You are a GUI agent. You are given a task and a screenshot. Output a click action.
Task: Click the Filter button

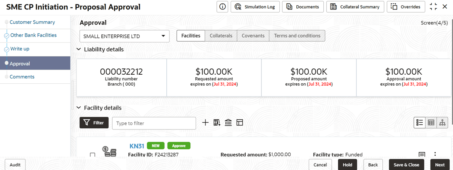94,123
